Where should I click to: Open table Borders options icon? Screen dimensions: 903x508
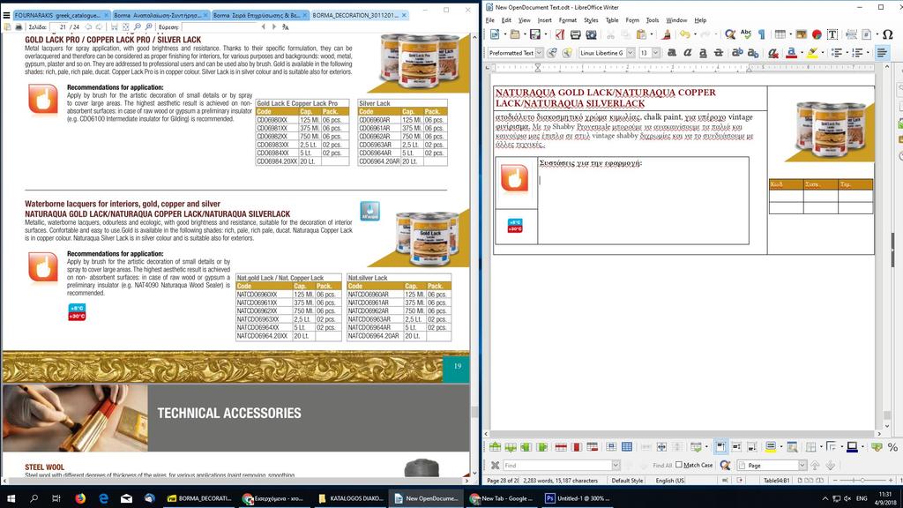(x=811, y=447)
